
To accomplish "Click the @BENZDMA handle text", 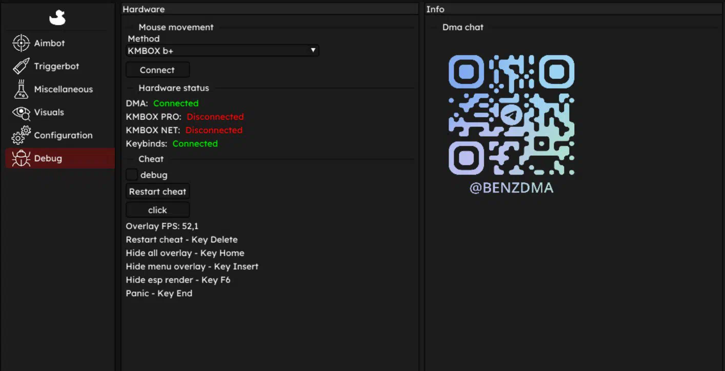I will pos(511,188).
